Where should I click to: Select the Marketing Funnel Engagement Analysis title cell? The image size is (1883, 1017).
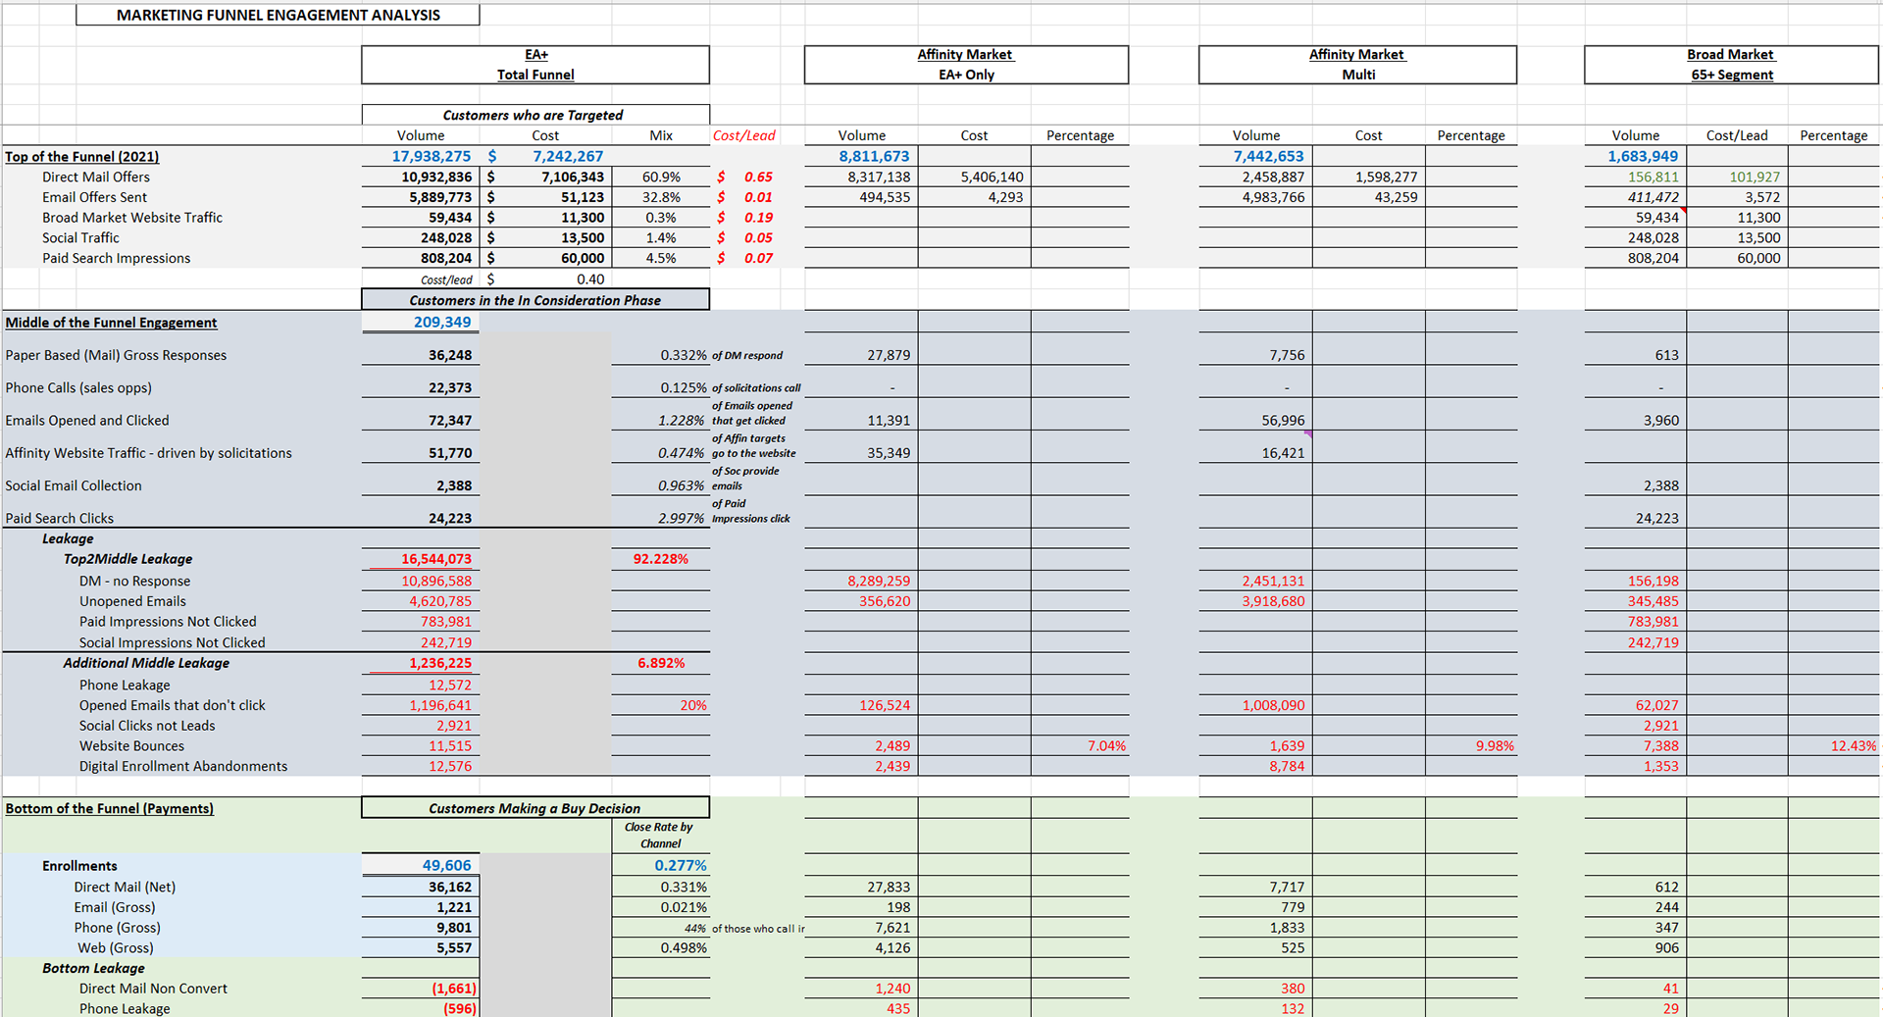(x=278, y=15)
